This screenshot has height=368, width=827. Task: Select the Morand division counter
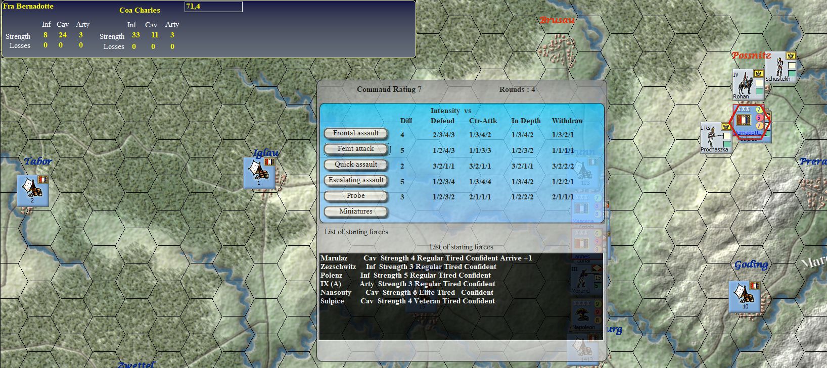[x=586, y=279]
